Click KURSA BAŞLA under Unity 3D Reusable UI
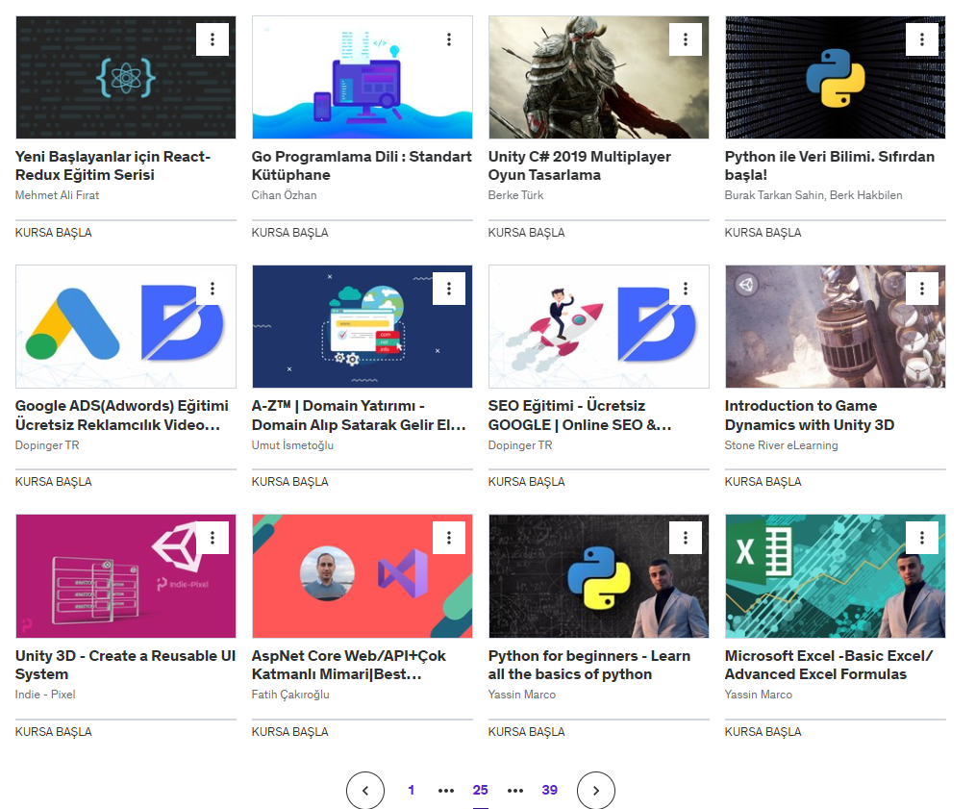 pyautogui.click(x=54, y=732)
